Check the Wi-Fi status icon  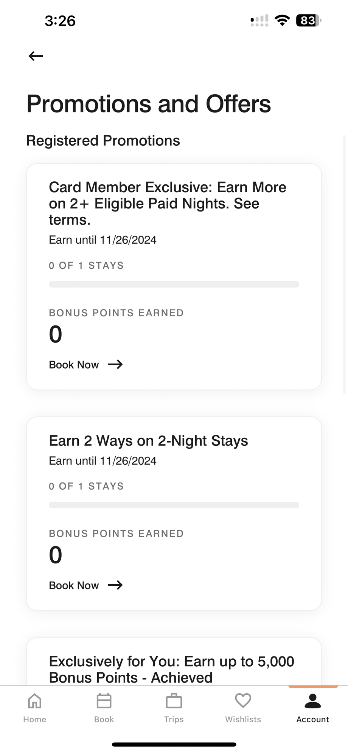click(x=282, y=20)
